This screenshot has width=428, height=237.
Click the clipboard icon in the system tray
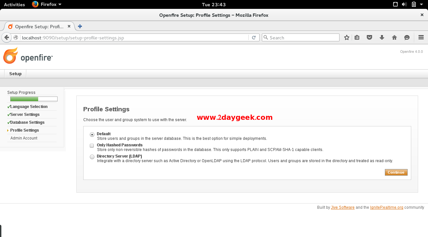(414, 4)
